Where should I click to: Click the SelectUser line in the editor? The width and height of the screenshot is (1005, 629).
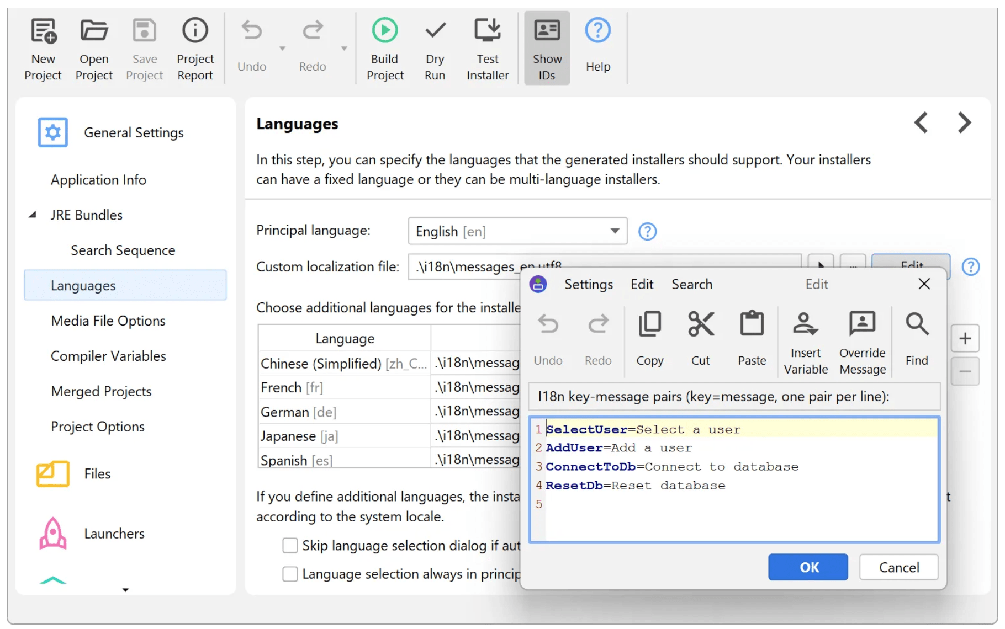[x=741, y=429]
